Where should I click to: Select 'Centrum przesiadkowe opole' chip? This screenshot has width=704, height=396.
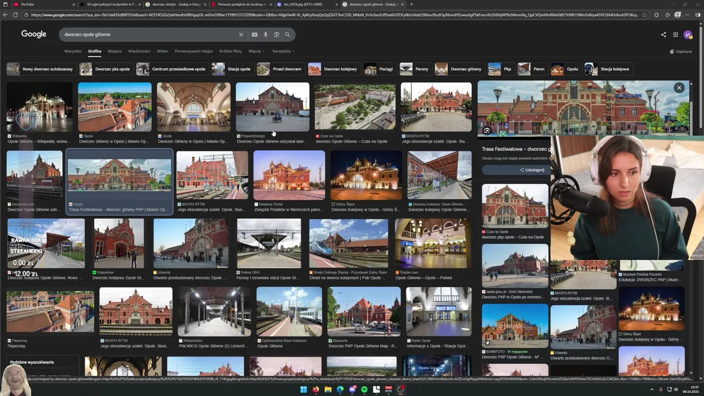[172, 69]
